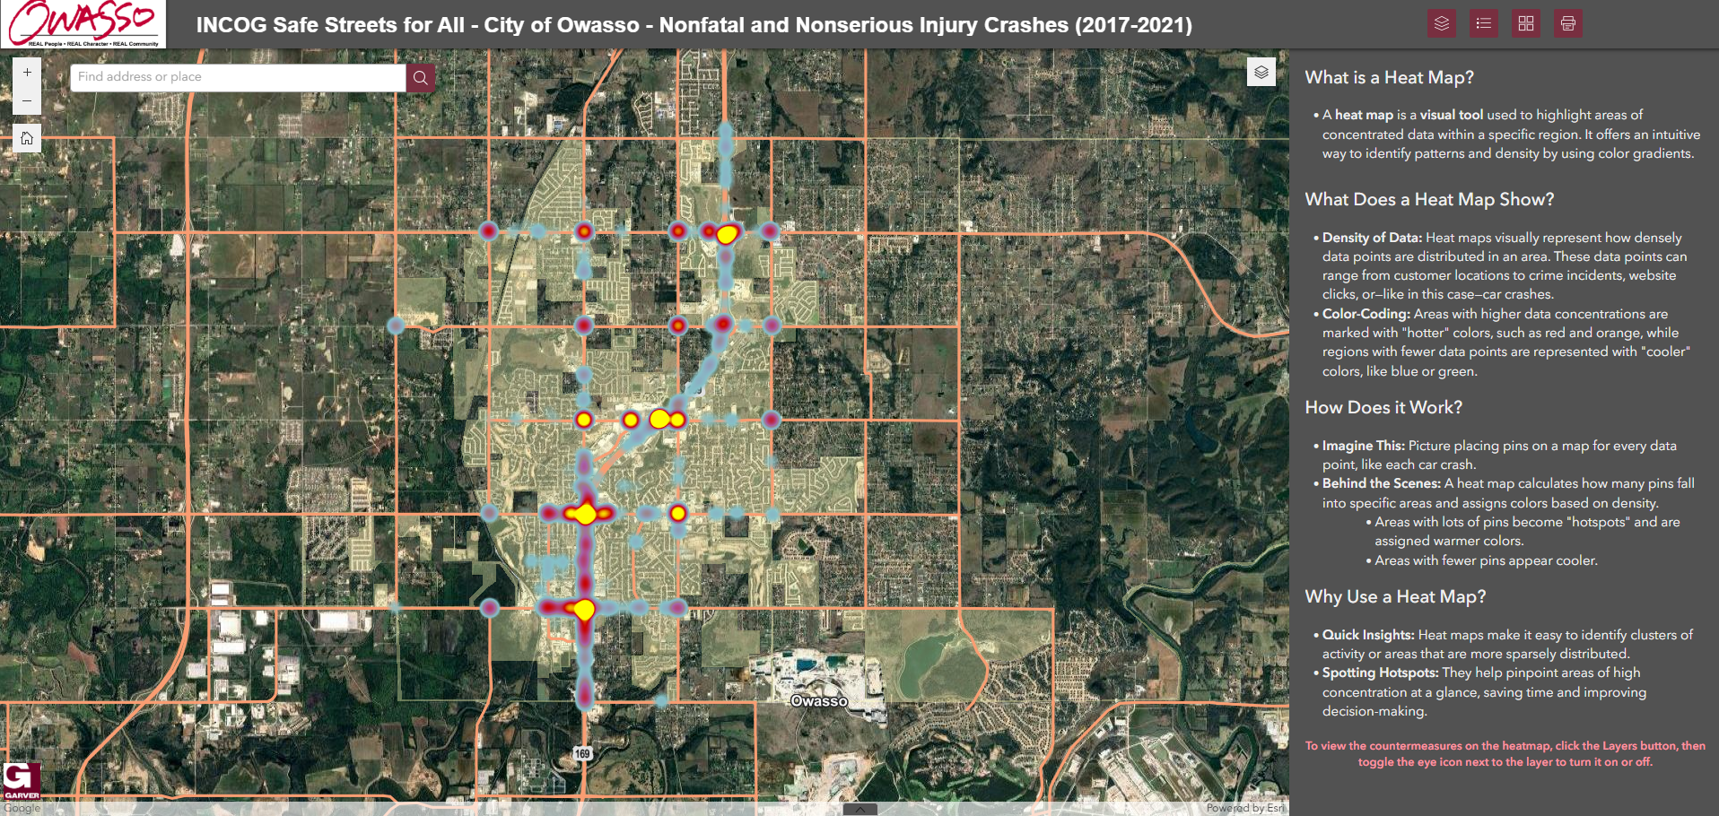Click the "What is a Heat Map?" heading
This screenshot has width=1719, height=816.
1389,78
